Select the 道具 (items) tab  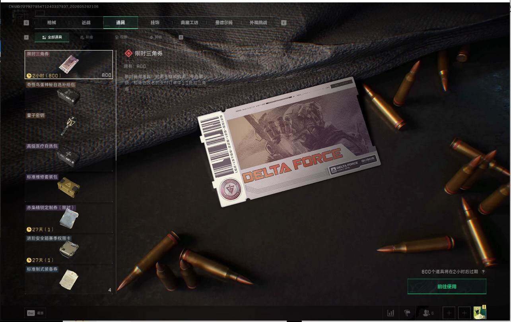point(120,23)
